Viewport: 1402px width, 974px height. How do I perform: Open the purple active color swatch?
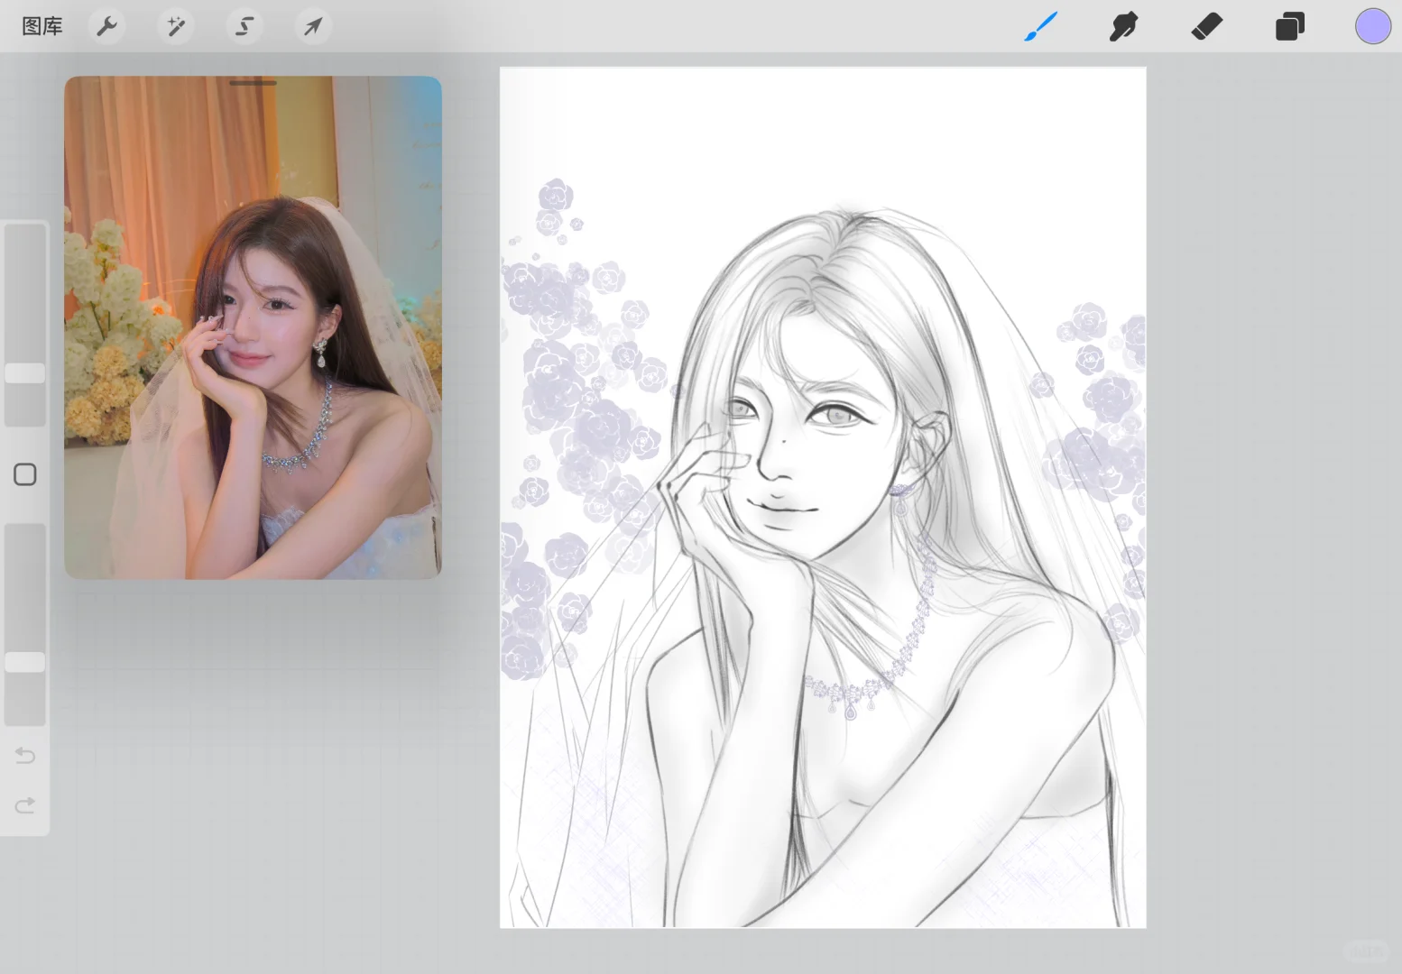point(1372,26)
